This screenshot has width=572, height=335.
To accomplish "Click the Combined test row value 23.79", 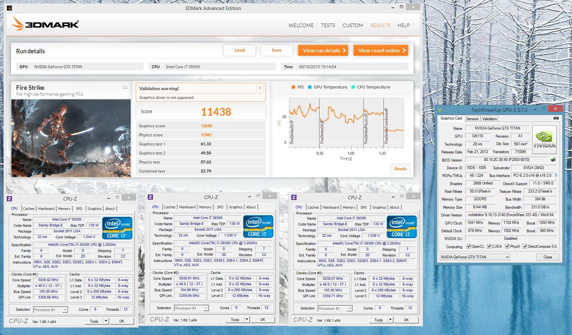I will [206, 171].
